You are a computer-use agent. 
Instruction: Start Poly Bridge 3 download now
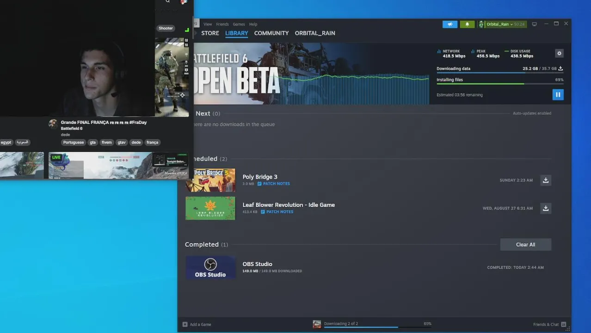[546, 180]
